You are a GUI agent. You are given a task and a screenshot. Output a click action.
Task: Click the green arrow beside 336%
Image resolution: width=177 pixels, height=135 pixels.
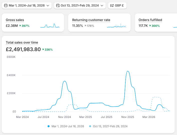[x=43, y=50]
